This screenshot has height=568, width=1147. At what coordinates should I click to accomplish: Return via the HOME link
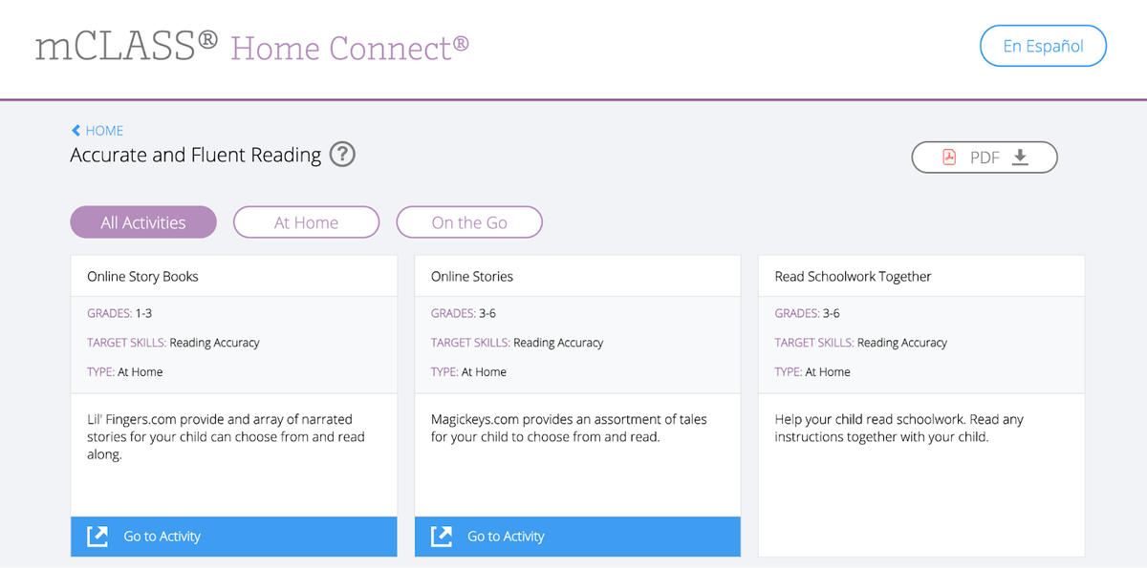click(104, 131)
